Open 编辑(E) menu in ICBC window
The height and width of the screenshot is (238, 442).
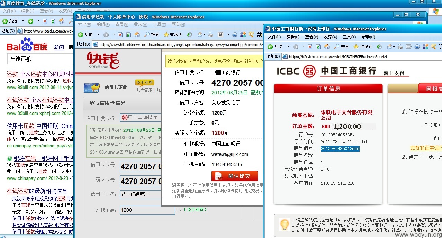tap(292, 37)
